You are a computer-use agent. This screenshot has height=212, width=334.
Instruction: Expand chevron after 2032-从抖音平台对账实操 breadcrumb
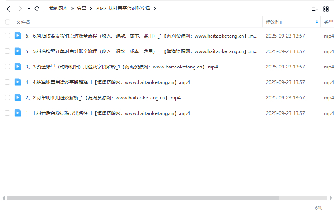pyautogui.click(x=155, y=9)
